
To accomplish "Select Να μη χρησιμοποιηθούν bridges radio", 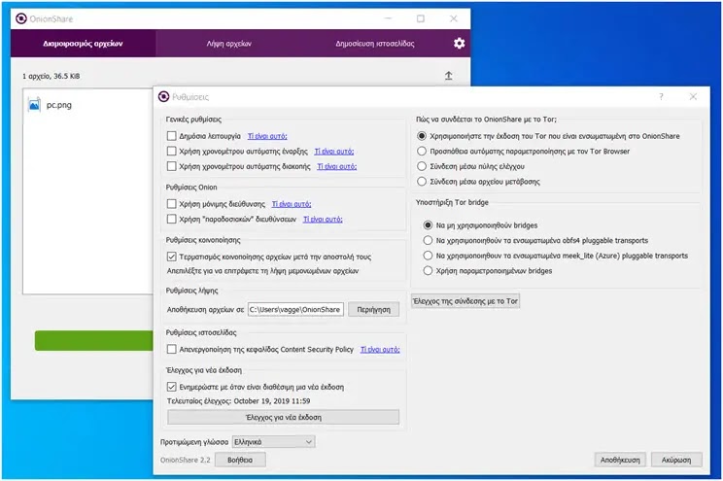I will click(428, 225).
